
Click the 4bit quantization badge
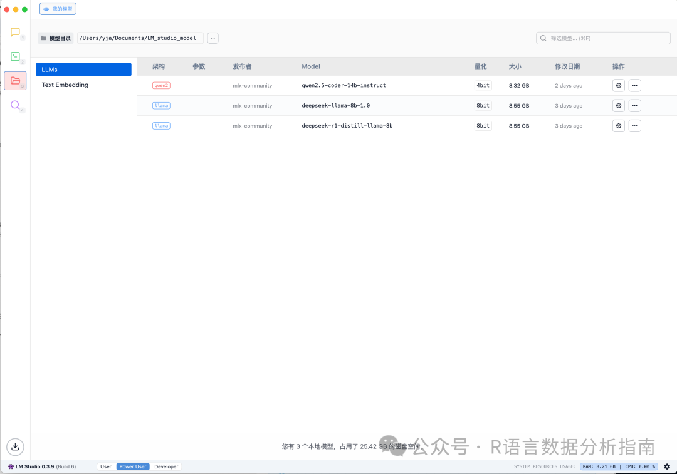(x=483, y=85)
